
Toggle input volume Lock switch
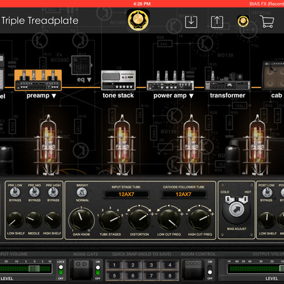[x=61, y=270]
